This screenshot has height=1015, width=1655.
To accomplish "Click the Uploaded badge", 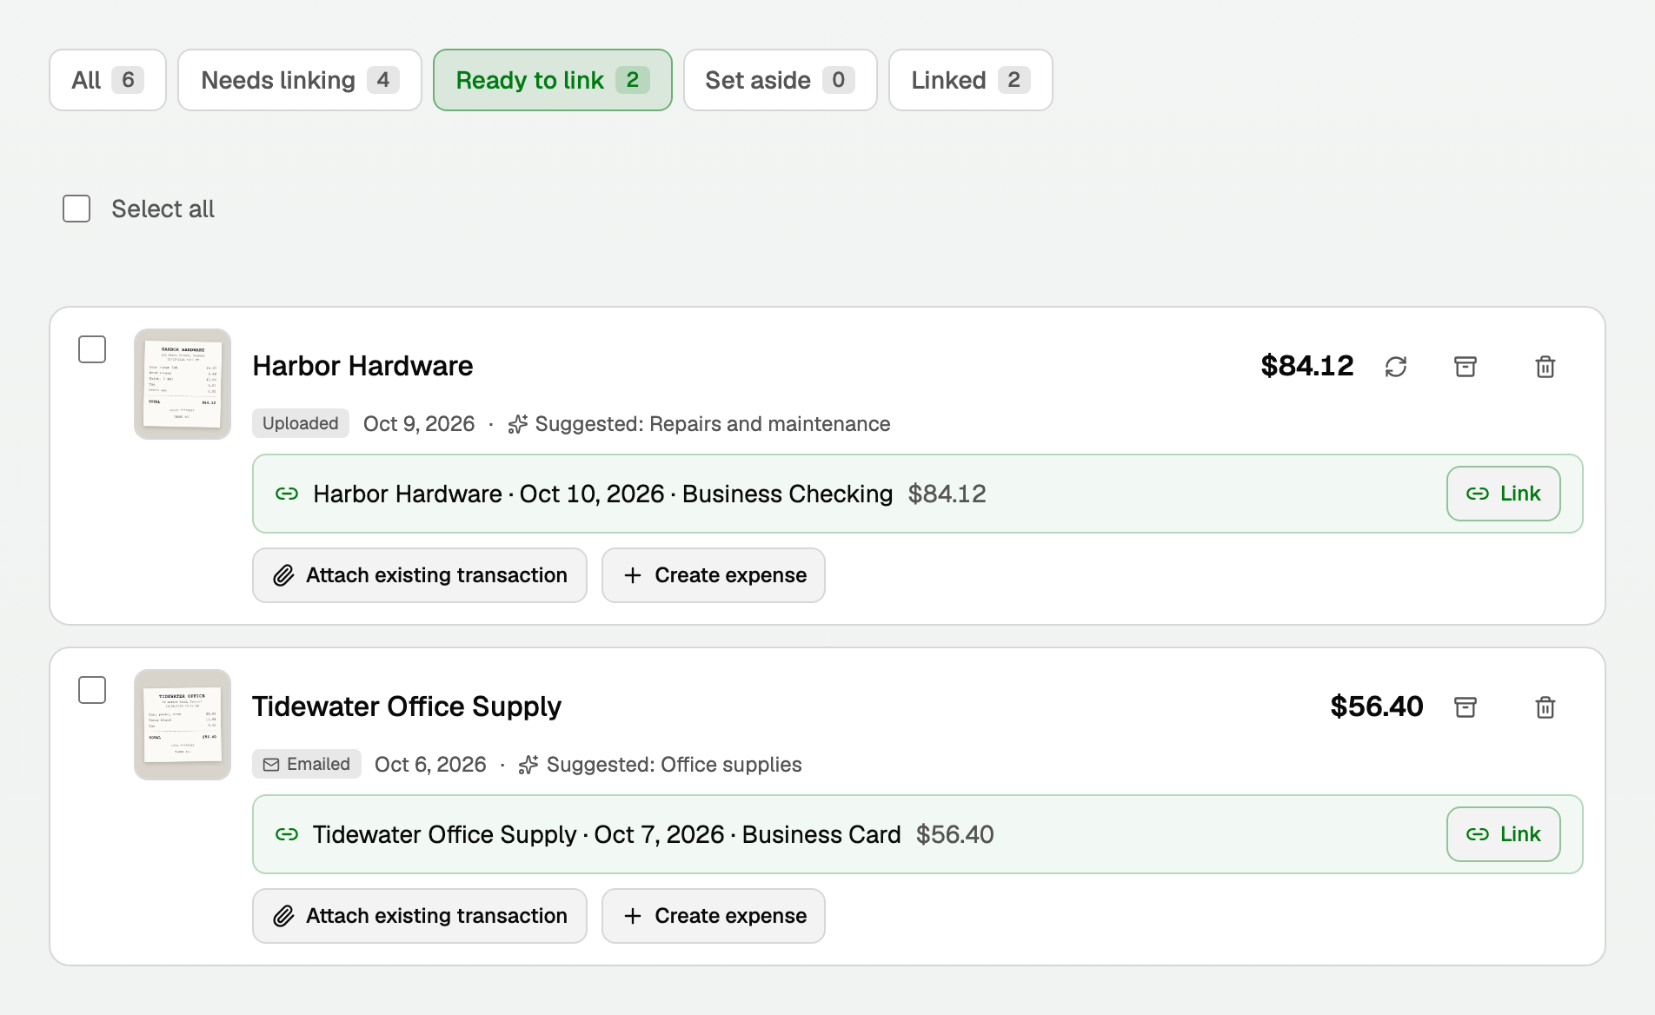I will [301, 423].
